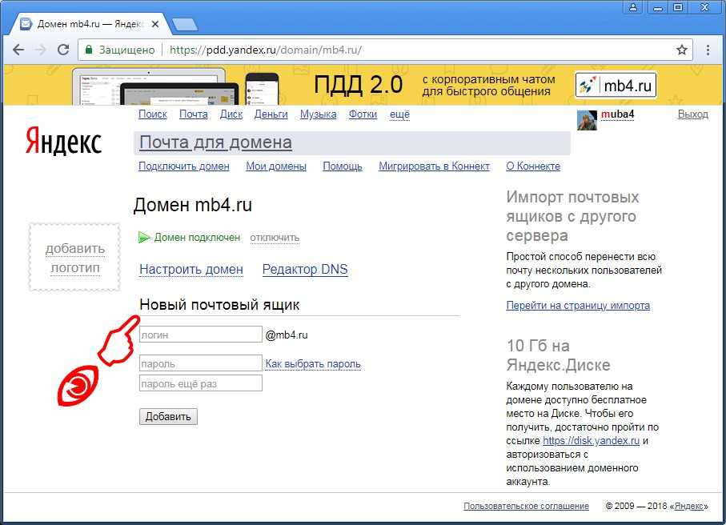Focus the логин input field

click(x=200, y=335)
